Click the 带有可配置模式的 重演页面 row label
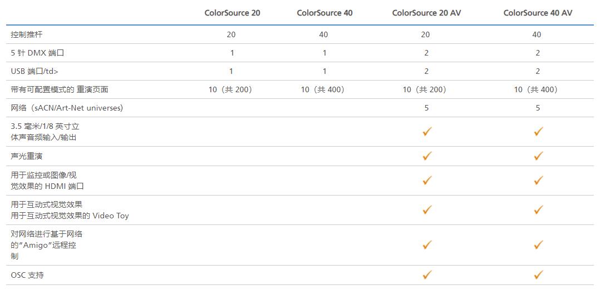Screen dimensions: 600x290 60,89
